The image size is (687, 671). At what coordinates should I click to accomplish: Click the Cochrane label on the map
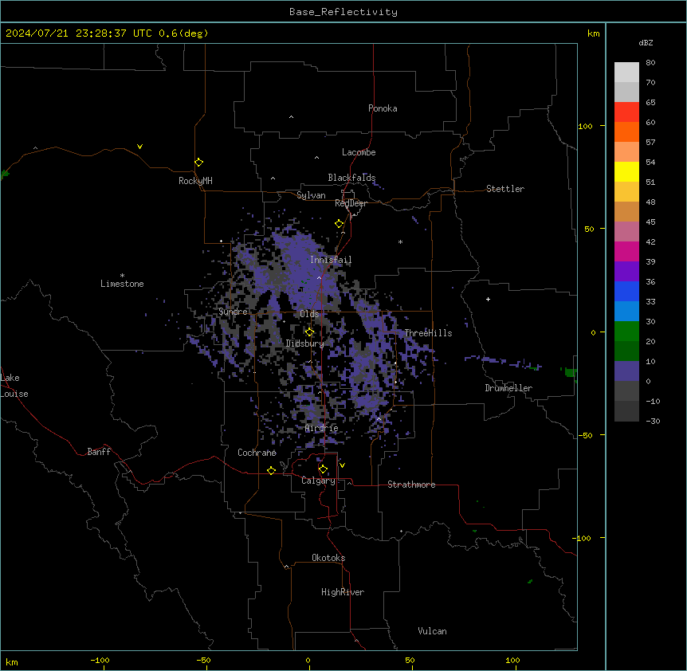pos(257,453)
